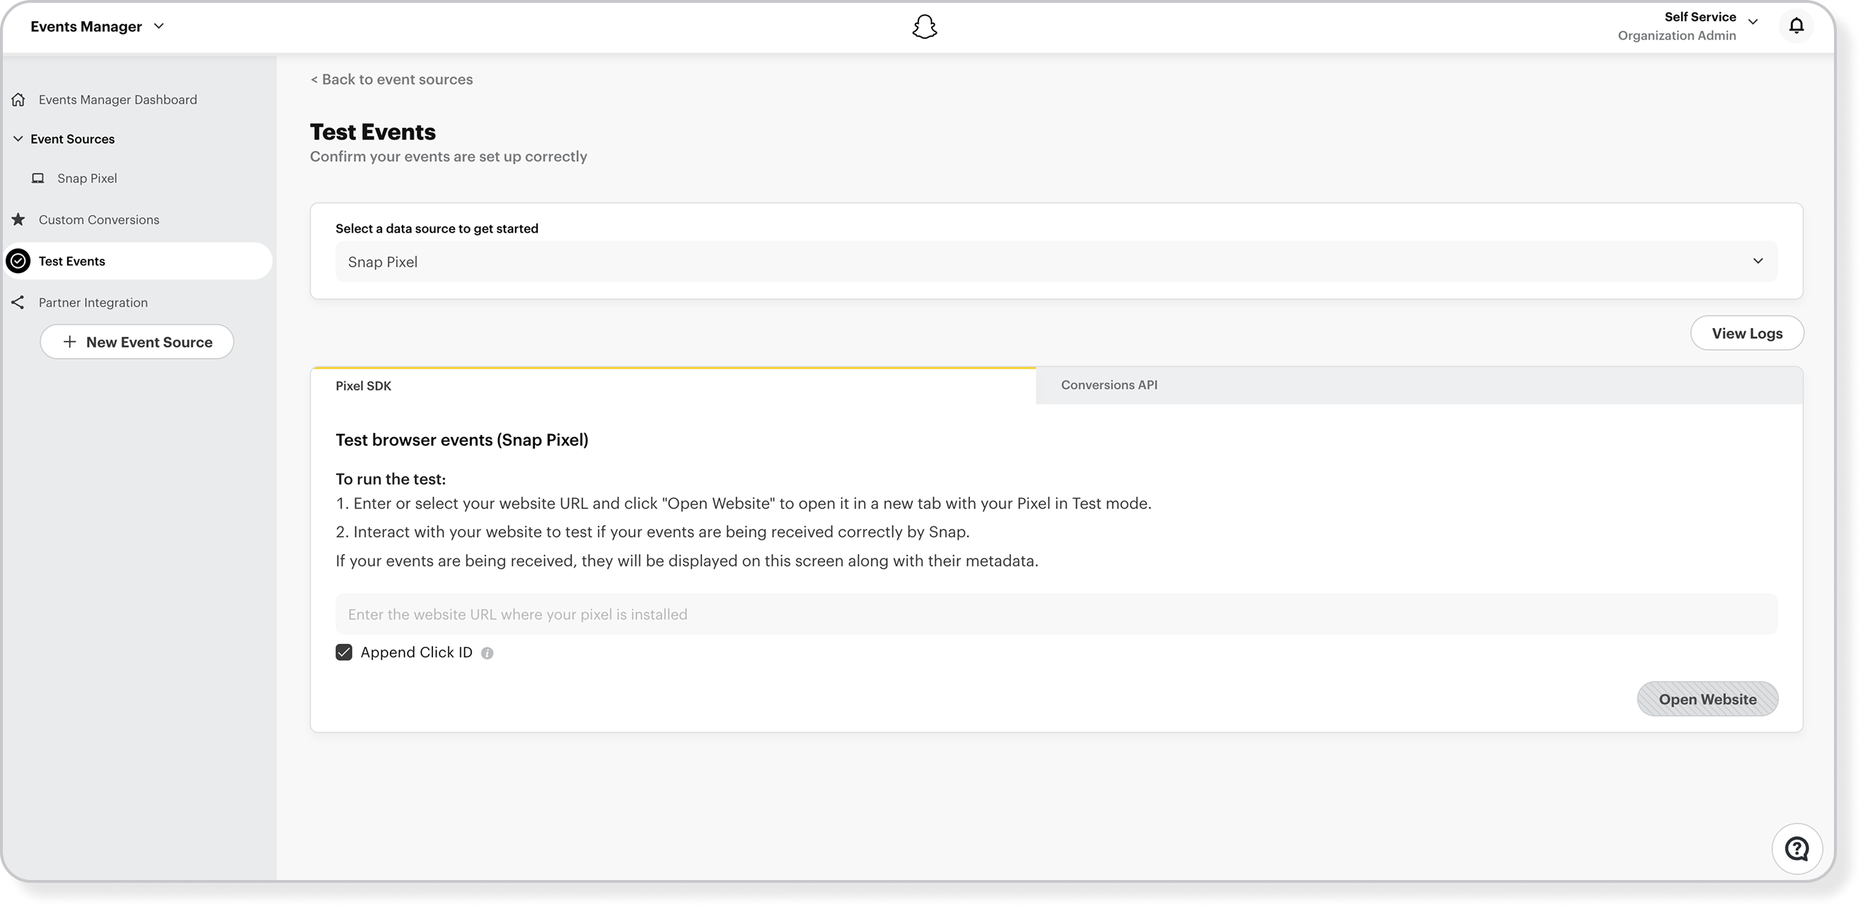Screen dimensions: 1863x909
Task: Collapse the Event Sources section chevron
Action: coord(18,138)
